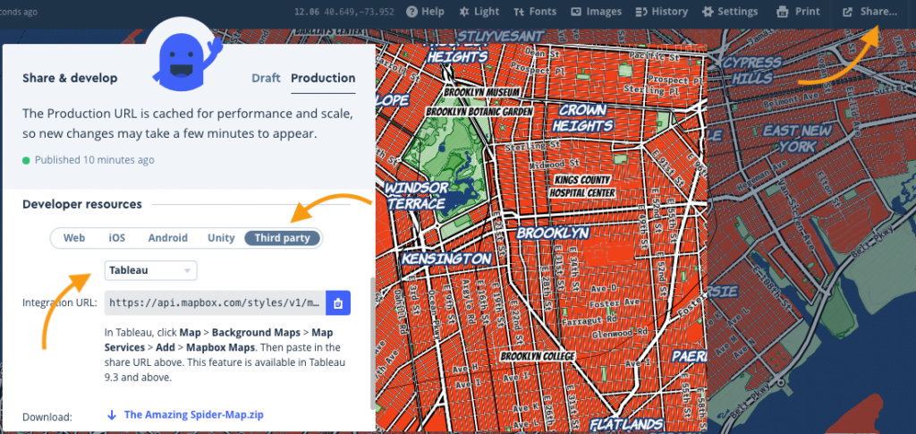Click the share panel vertical scrollbar
916x434 pixels.
[372, 340]
